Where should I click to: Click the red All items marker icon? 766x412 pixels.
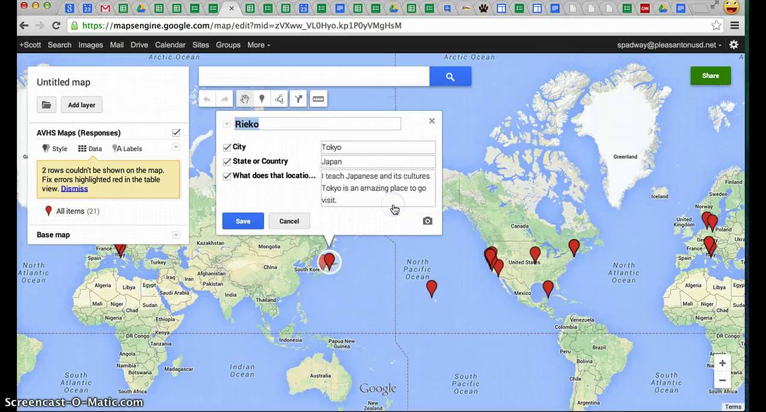48,211
